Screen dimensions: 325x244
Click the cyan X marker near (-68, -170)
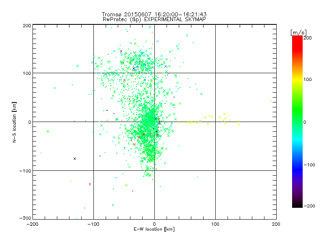[x=113, y=205]
